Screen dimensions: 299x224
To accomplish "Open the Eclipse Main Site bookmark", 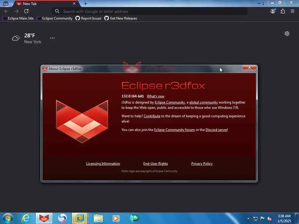I will (x=18, y=18).
